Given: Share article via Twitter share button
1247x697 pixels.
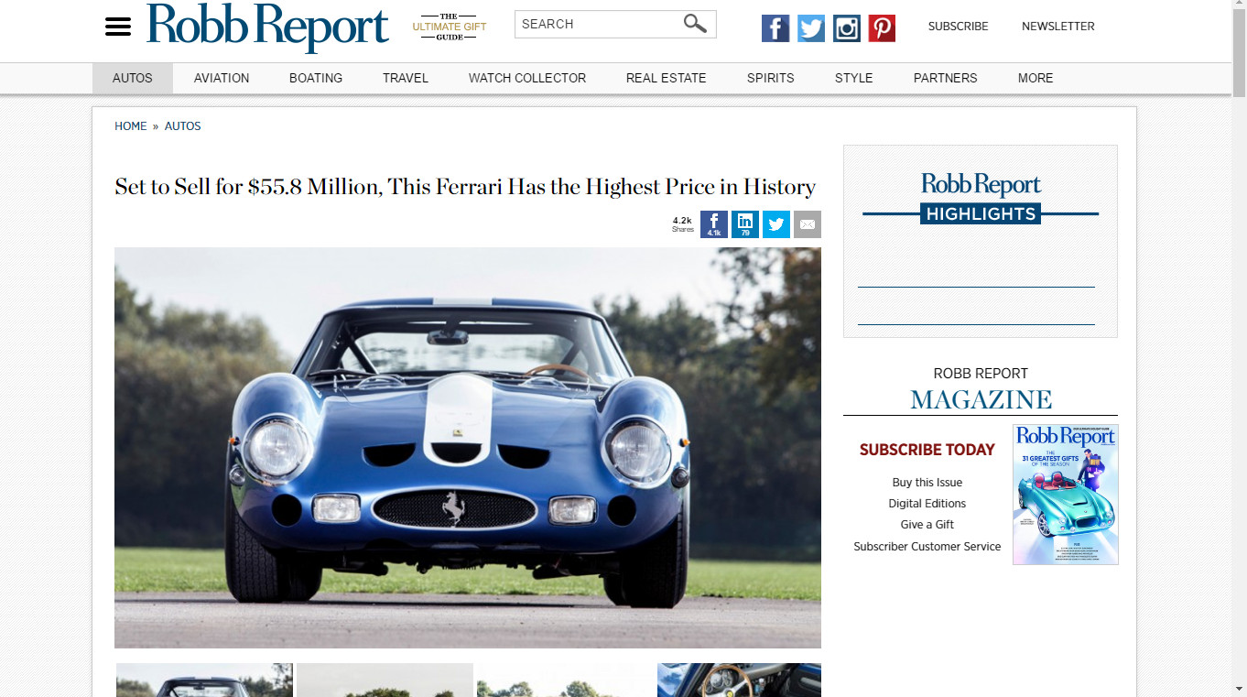Looking at the screenshot, I should click(x=776, y=224).
